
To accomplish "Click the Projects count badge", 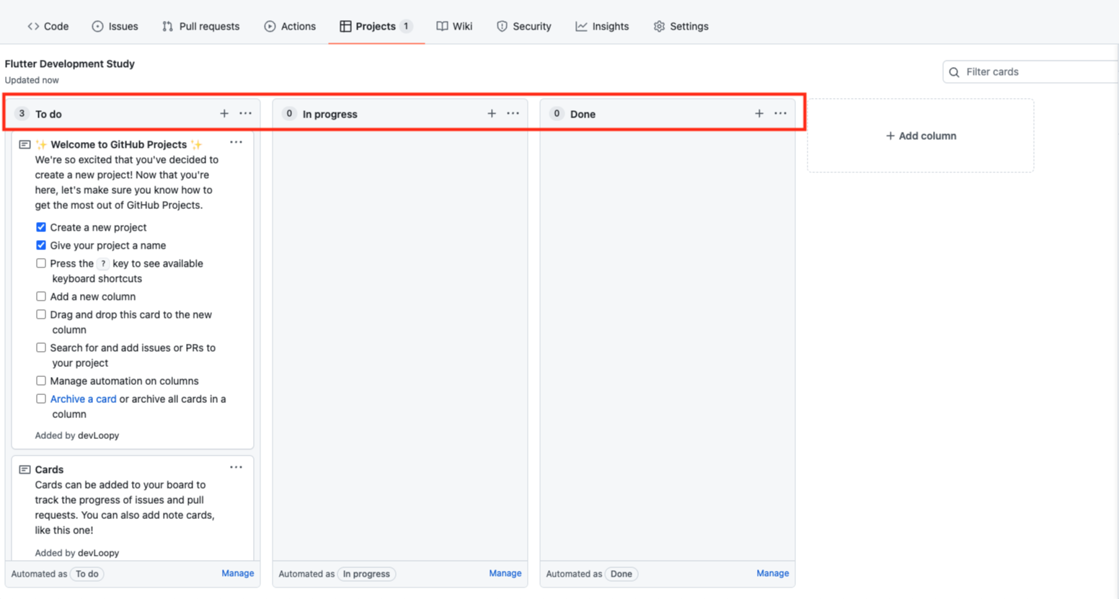I will coord(406,26).
